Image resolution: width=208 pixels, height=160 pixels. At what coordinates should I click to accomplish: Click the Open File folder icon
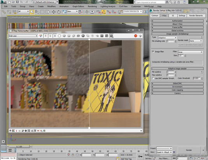13,2
